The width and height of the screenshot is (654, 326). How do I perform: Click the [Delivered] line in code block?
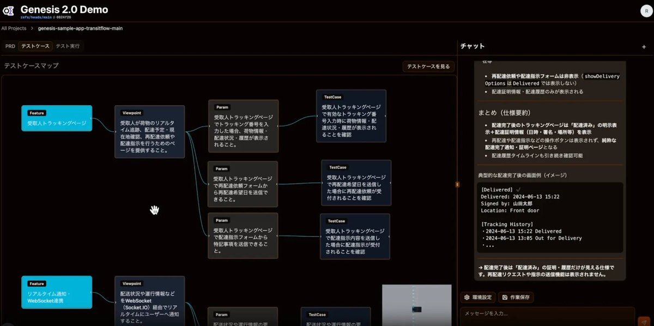click(497, 189)
